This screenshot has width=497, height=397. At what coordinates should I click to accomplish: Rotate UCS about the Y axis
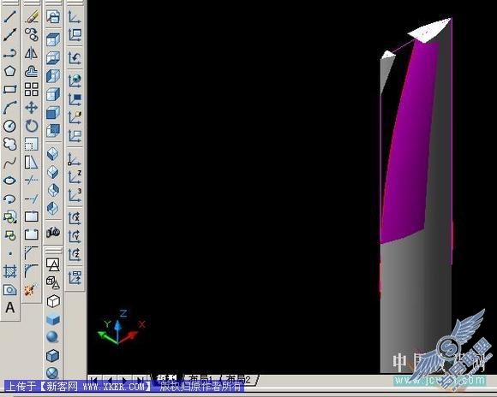75,236
